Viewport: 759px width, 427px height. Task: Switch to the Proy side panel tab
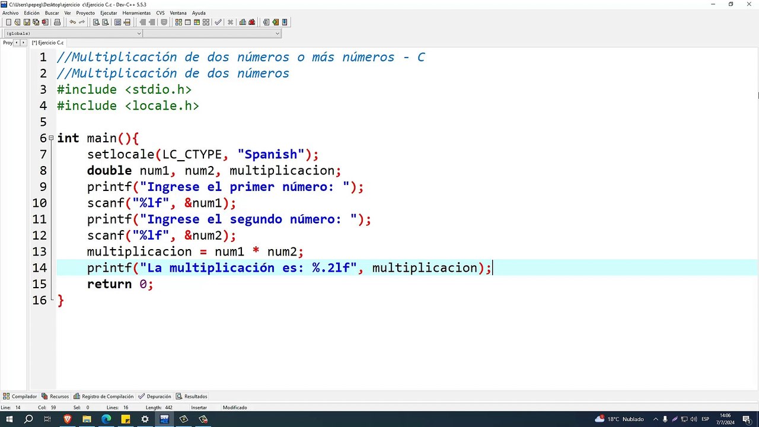(7, 43)
